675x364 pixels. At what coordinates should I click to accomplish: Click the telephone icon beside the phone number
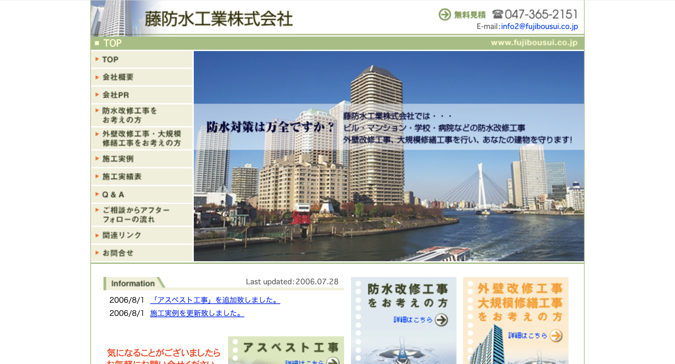497,14
